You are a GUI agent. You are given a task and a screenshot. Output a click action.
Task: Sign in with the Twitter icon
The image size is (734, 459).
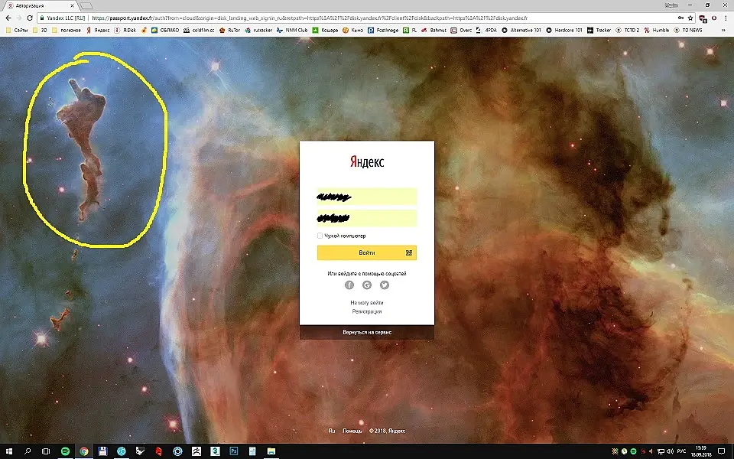[x=385, y=285]
